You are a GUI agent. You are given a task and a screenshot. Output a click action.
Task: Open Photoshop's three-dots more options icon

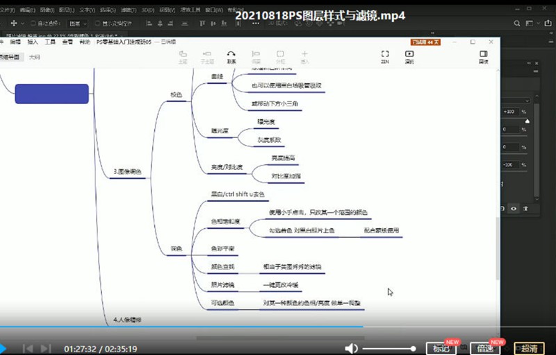pyautogui.click(x=256, y=24)
